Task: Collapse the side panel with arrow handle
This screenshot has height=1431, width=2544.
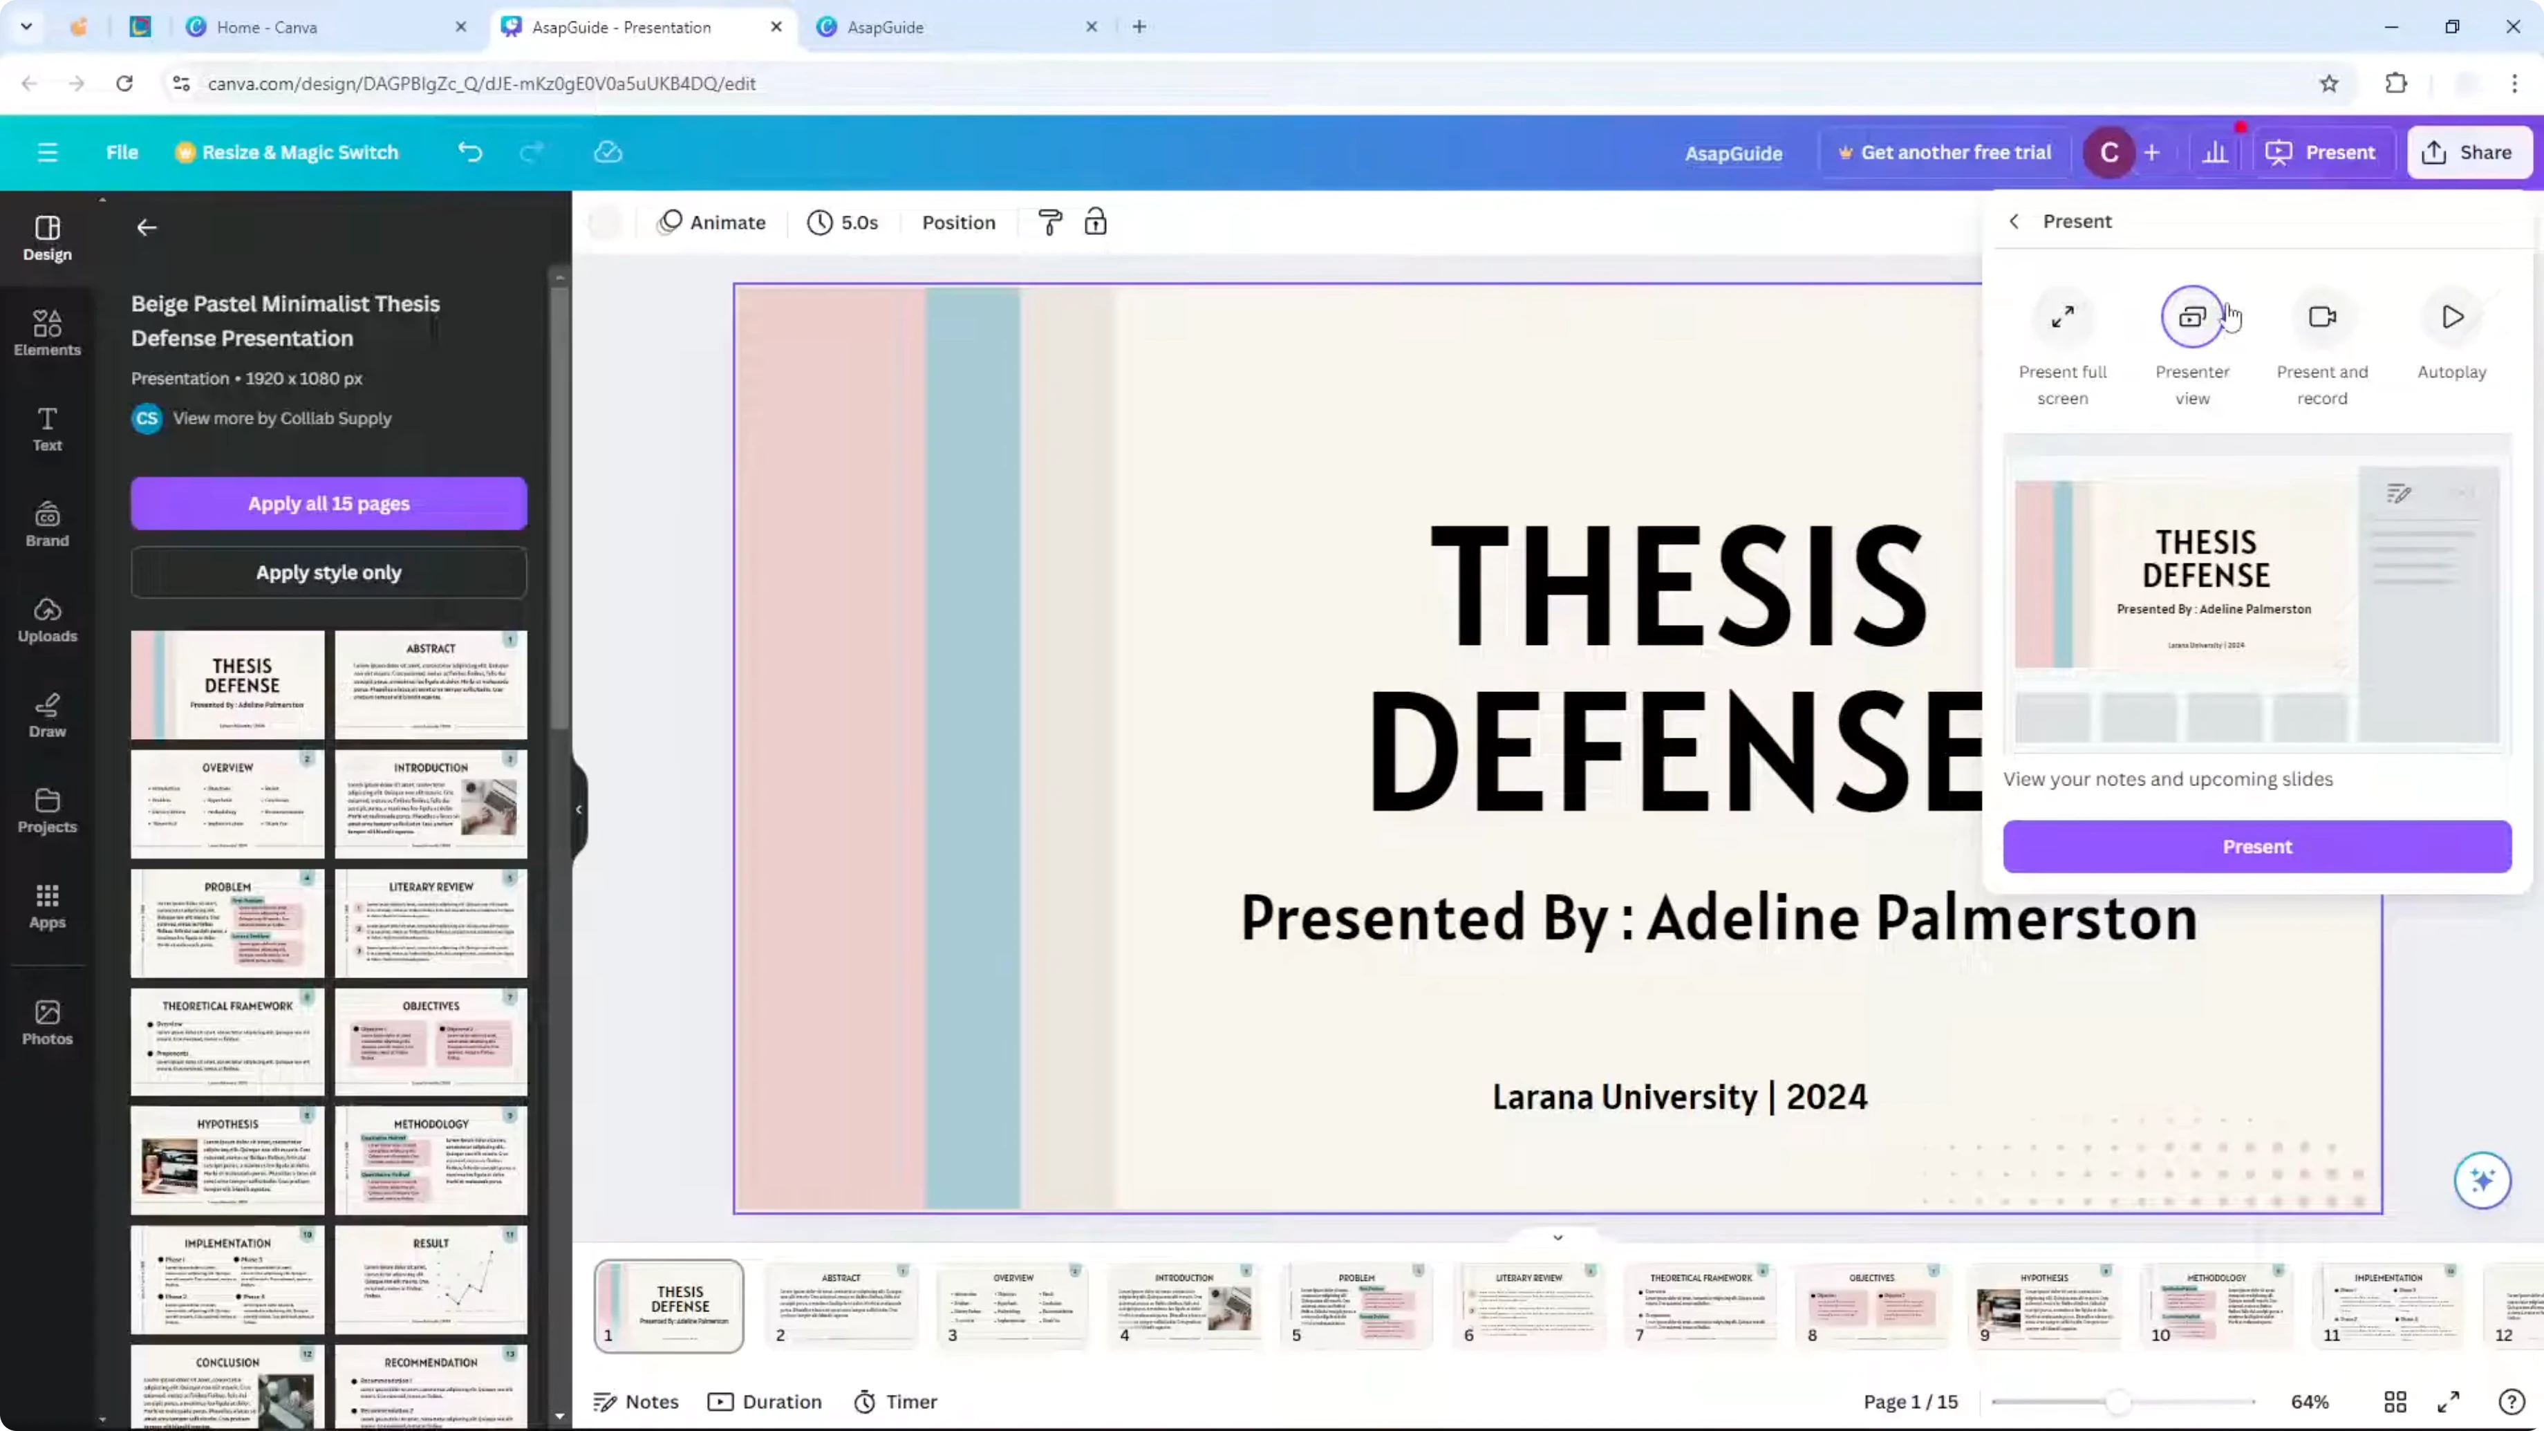Action: [579, 810]
